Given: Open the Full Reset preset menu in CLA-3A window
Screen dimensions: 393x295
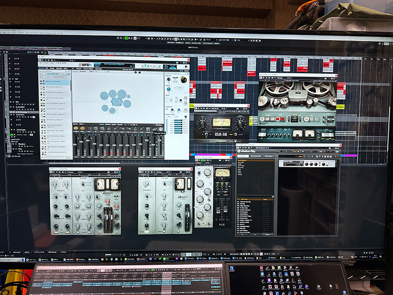Looking at the screenshot, I should 214,108.
